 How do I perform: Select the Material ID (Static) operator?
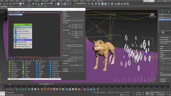[23, 42]
